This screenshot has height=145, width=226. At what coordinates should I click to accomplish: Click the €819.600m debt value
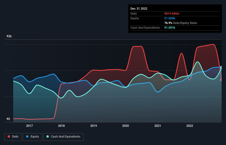tap(172, 14)
